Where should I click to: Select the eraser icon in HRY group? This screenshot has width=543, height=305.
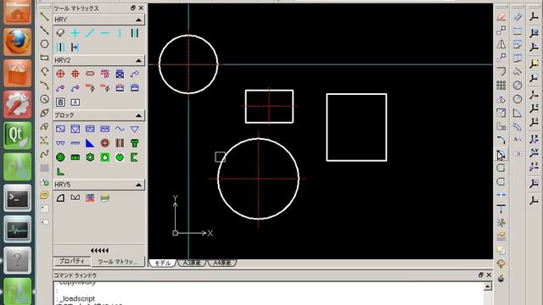pyautogui.click(x=60, y=33)
